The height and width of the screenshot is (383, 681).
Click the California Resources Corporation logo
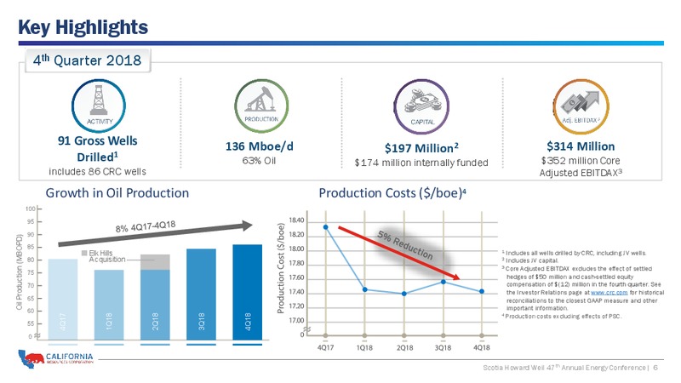[x=55, y=358]
